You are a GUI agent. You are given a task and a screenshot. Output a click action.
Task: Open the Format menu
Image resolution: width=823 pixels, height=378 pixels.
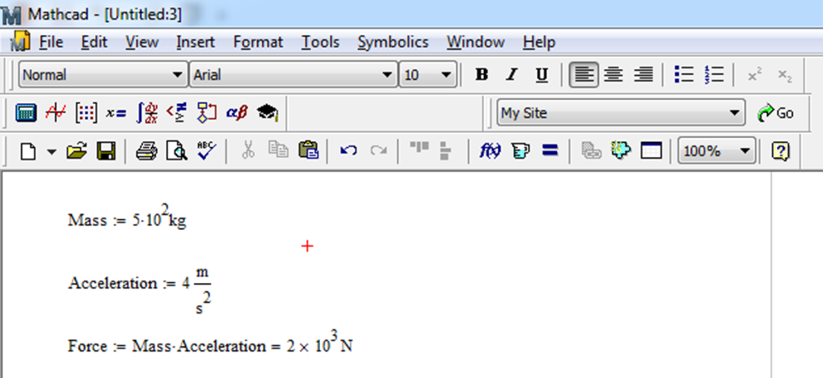pyautogui.click(x=258, y=42)
